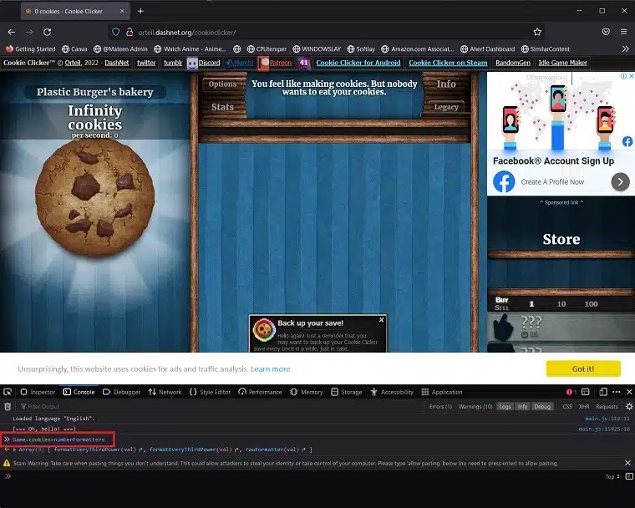Switch the Store to Sell mode
635x508 pixels.
[502, 307]
